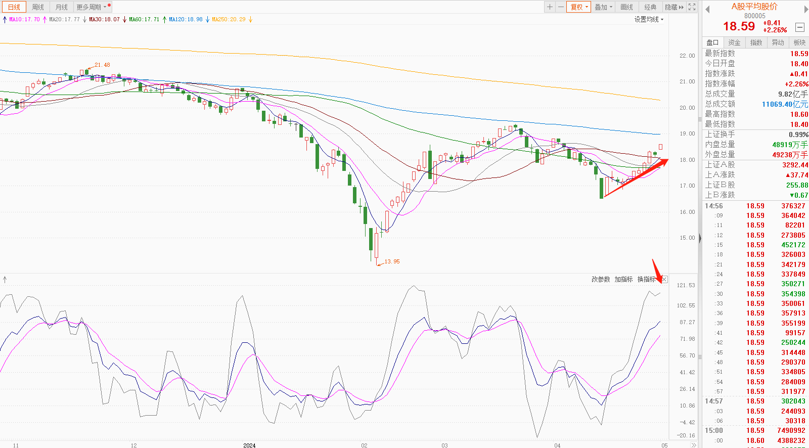Enter fullscreen chart mode icon

pos(692,7)
